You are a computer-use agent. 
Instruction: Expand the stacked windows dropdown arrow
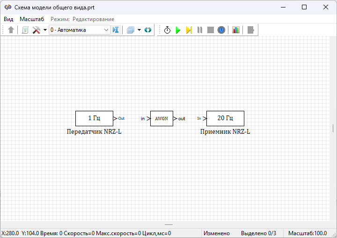pyautogui.click(x=139, y=30)
